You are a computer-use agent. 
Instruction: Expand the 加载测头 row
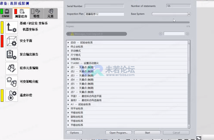click(68, 59)
